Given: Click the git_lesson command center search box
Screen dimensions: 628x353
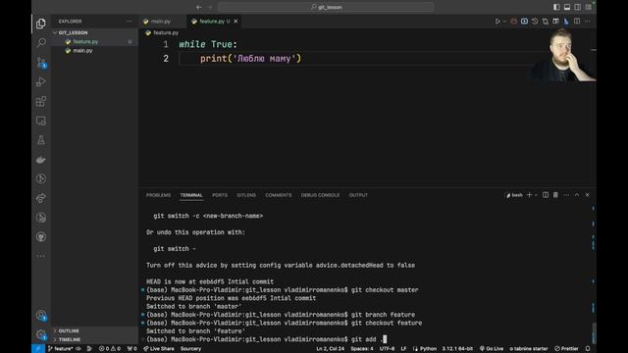Looking at the screenshot, I should (x=326, y=7).
